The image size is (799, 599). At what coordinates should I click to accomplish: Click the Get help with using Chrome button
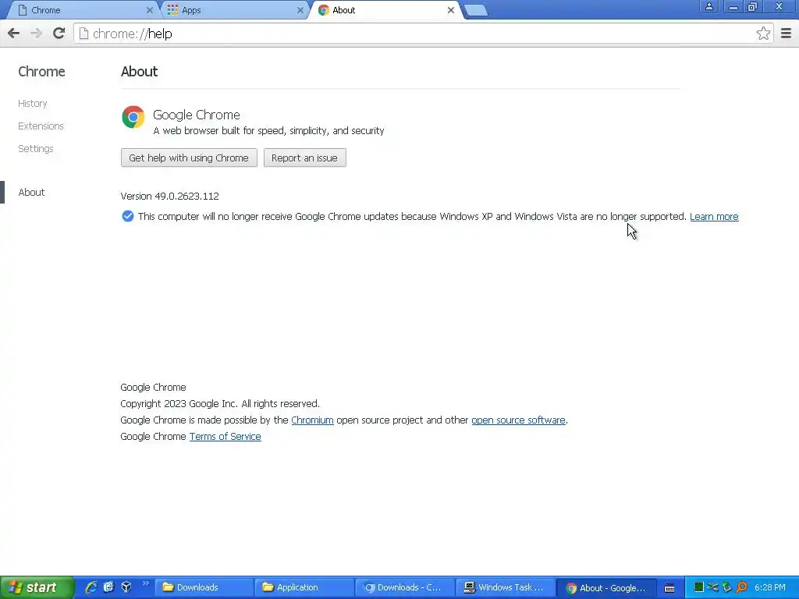tap(189, 158)
